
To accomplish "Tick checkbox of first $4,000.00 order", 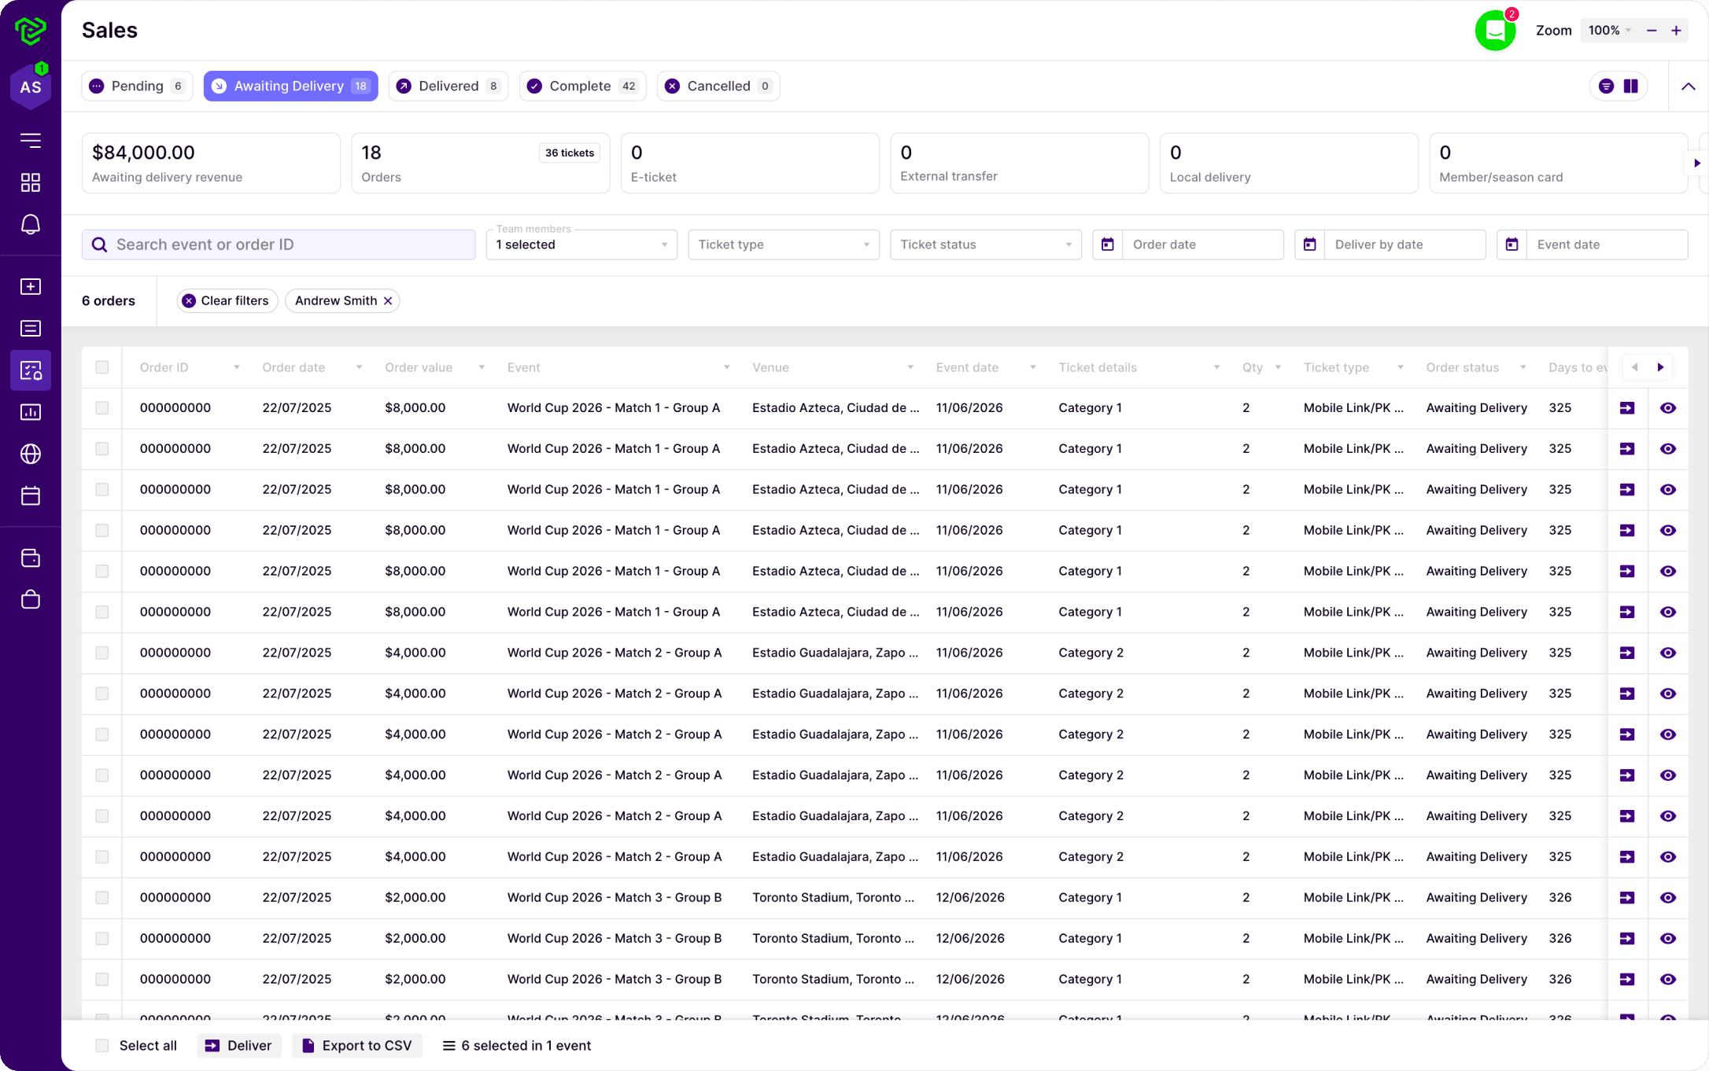I will [102, 653].
